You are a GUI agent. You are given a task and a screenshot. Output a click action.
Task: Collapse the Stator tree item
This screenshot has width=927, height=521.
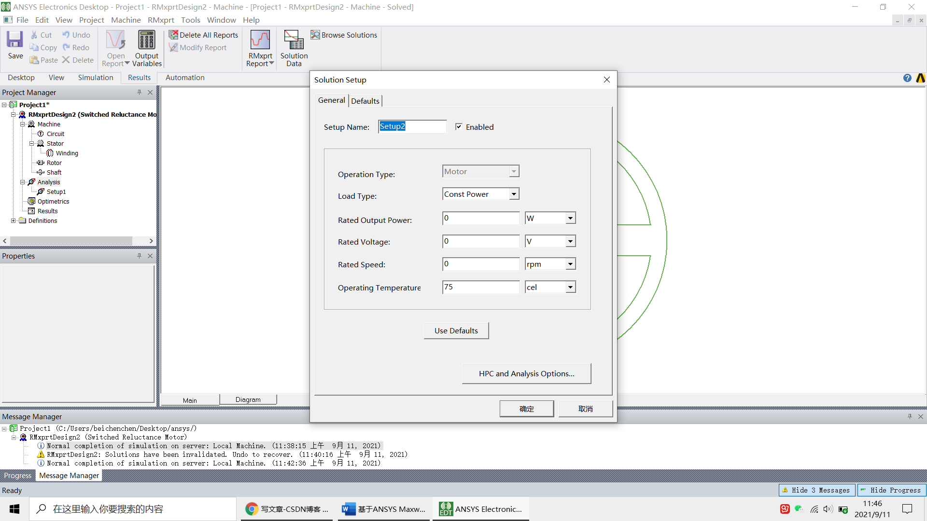pos(32,143)
